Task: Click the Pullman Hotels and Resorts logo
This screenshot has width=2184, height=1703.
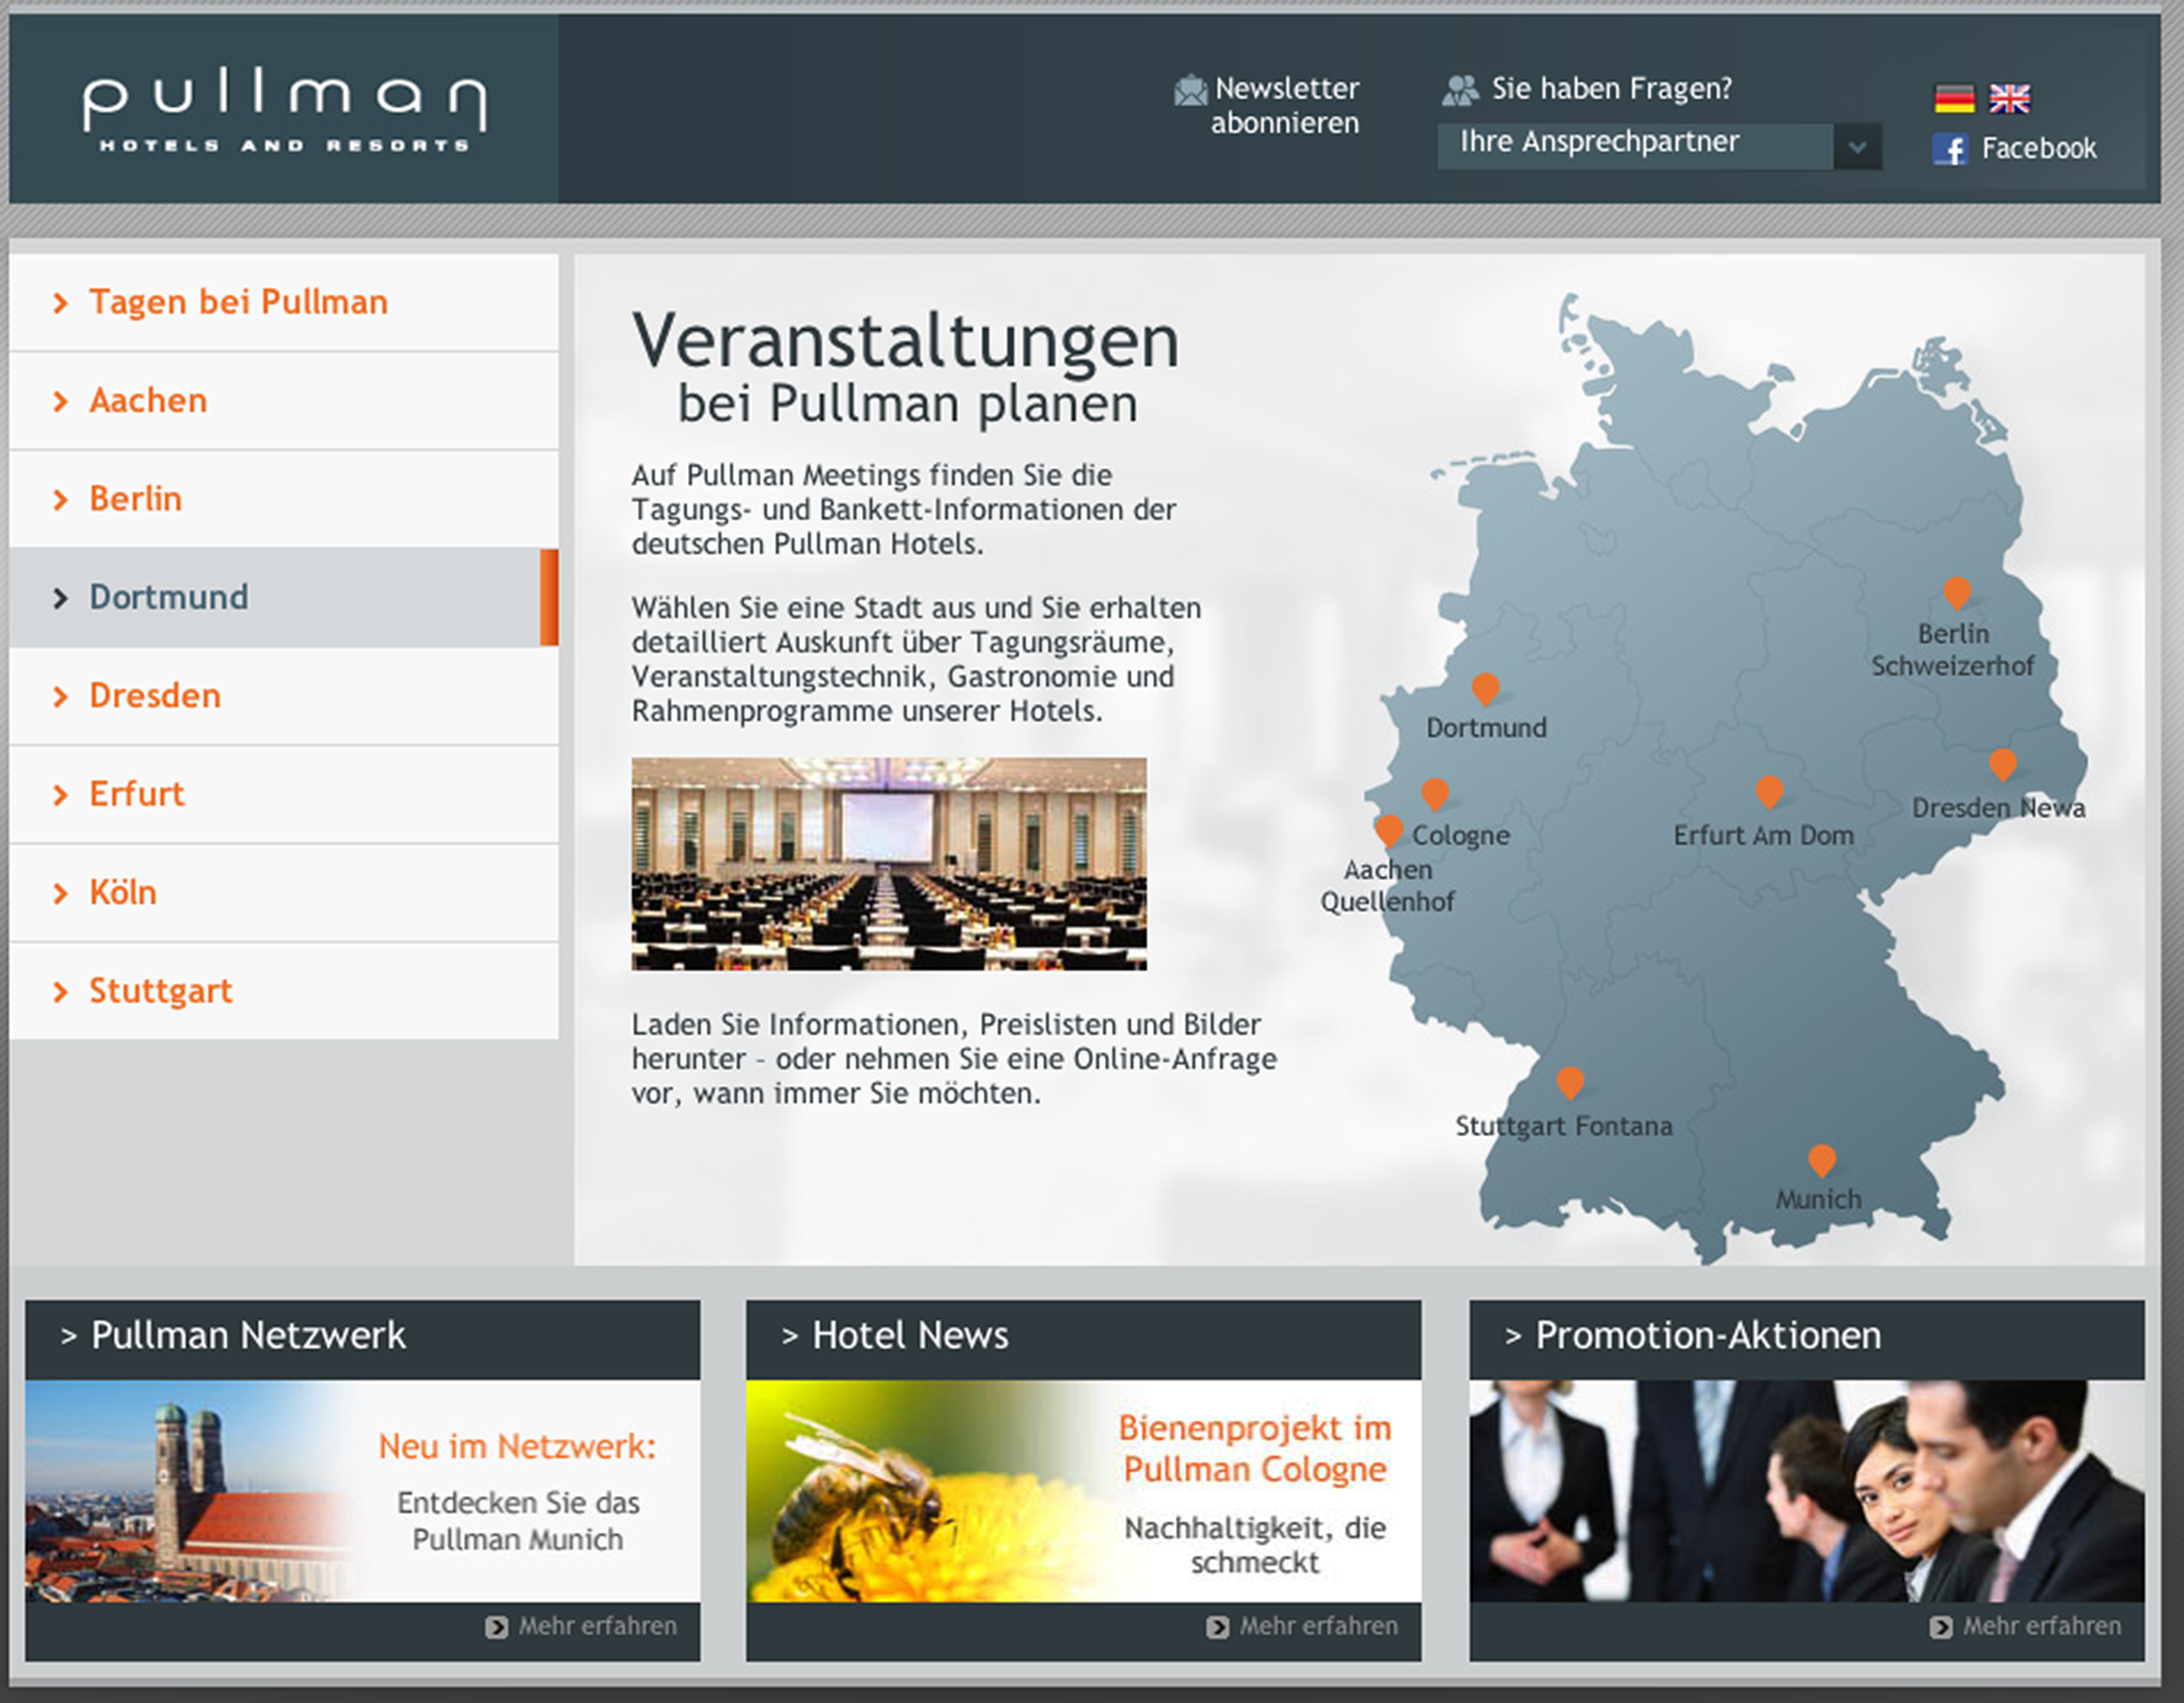Action: 285,110
